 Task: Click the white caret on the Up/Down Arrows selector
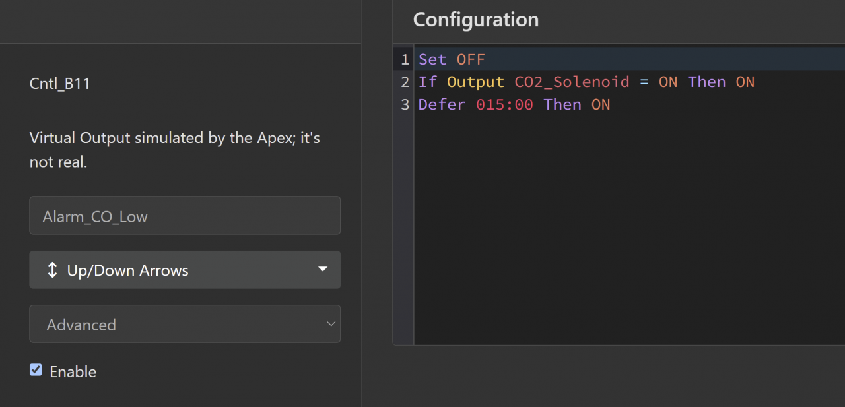click(x=322, y=269)
